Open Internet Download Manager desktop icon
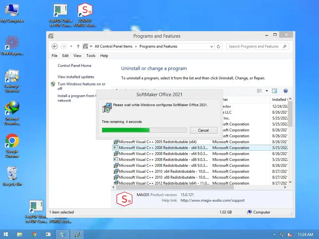319x239 pixels. click(x=12, y=113)
